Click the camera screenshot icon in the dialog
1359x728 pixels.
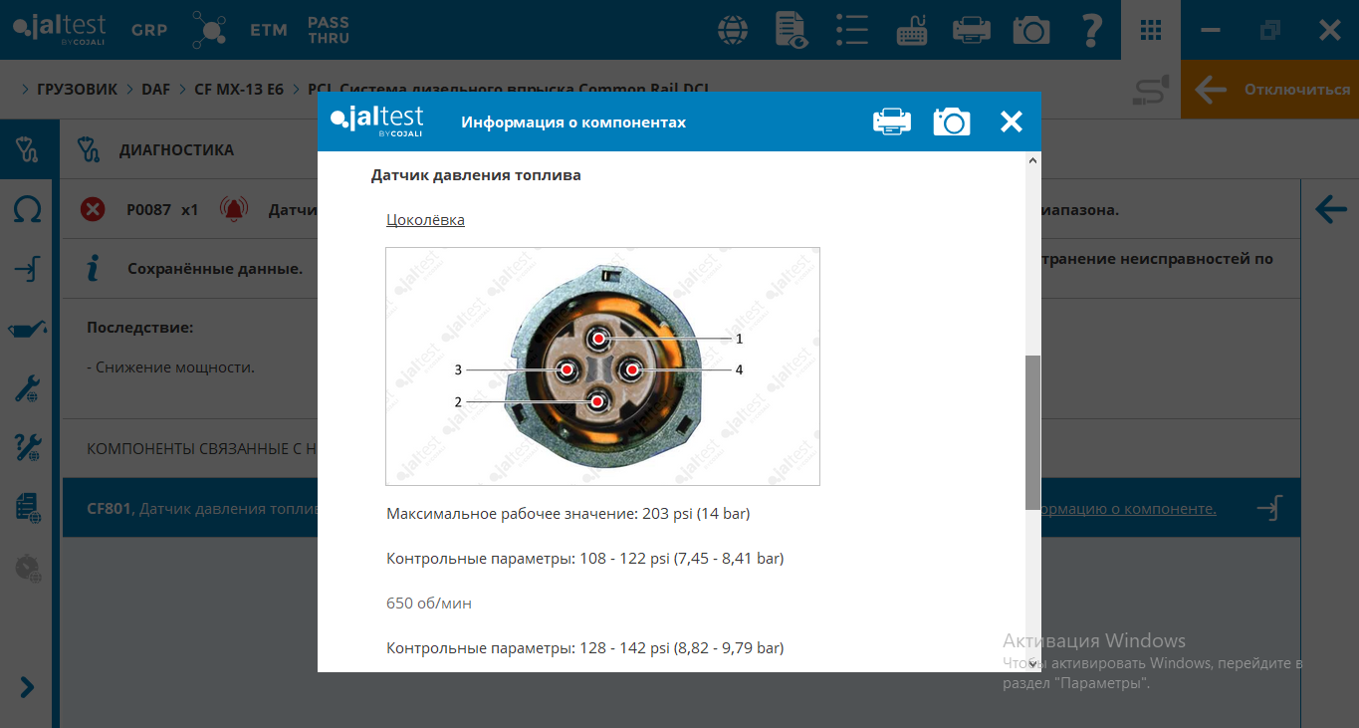click(951, 121)
